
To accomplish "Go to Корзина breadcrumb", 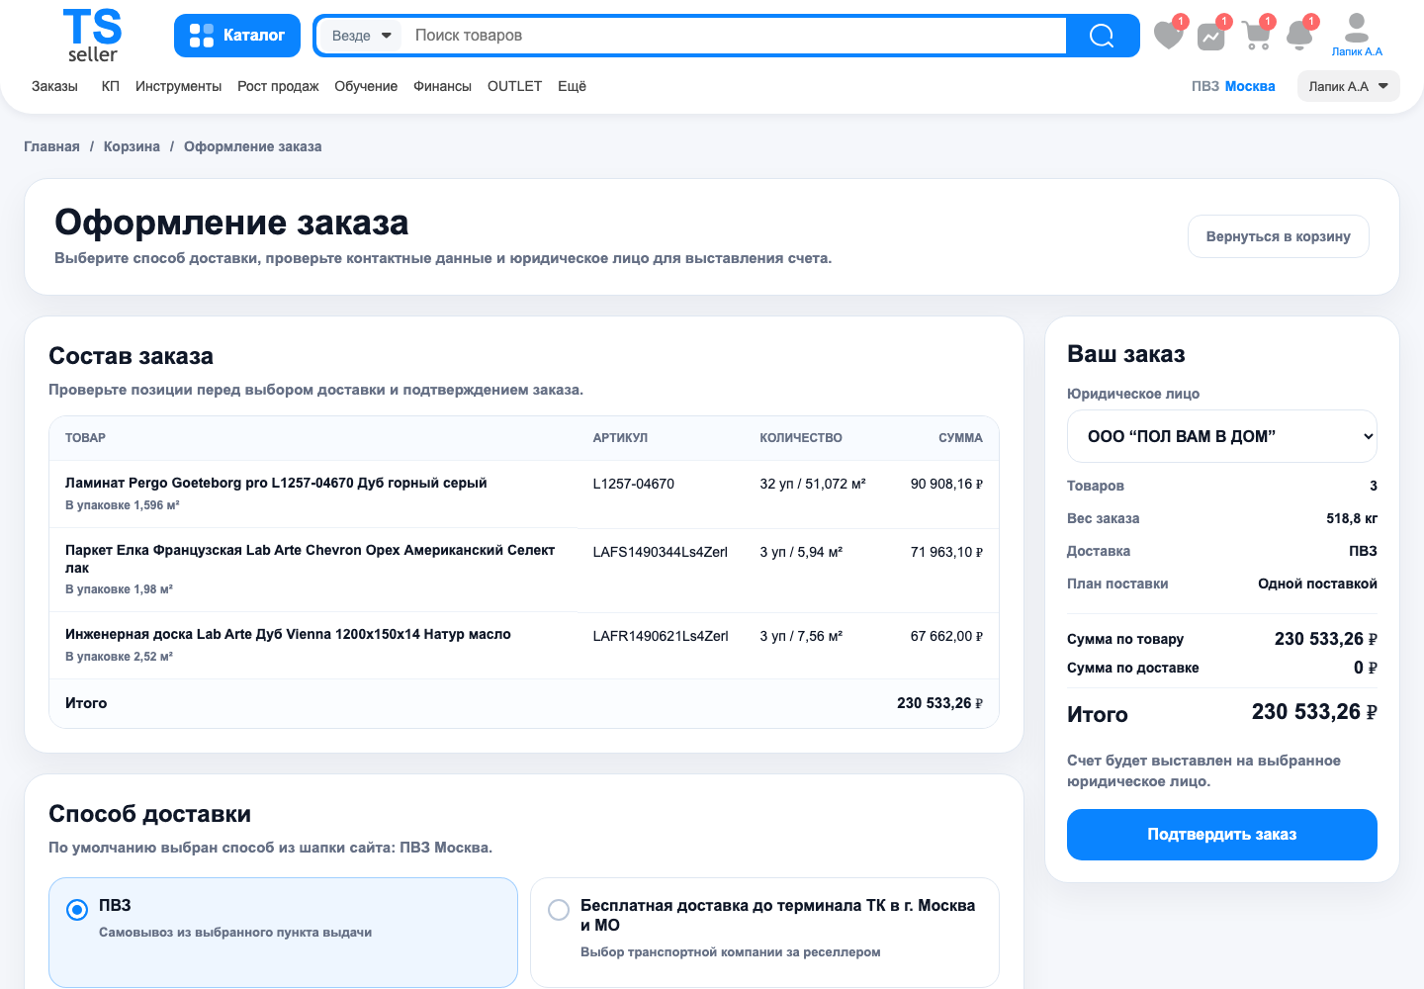I will pos(132,146).
